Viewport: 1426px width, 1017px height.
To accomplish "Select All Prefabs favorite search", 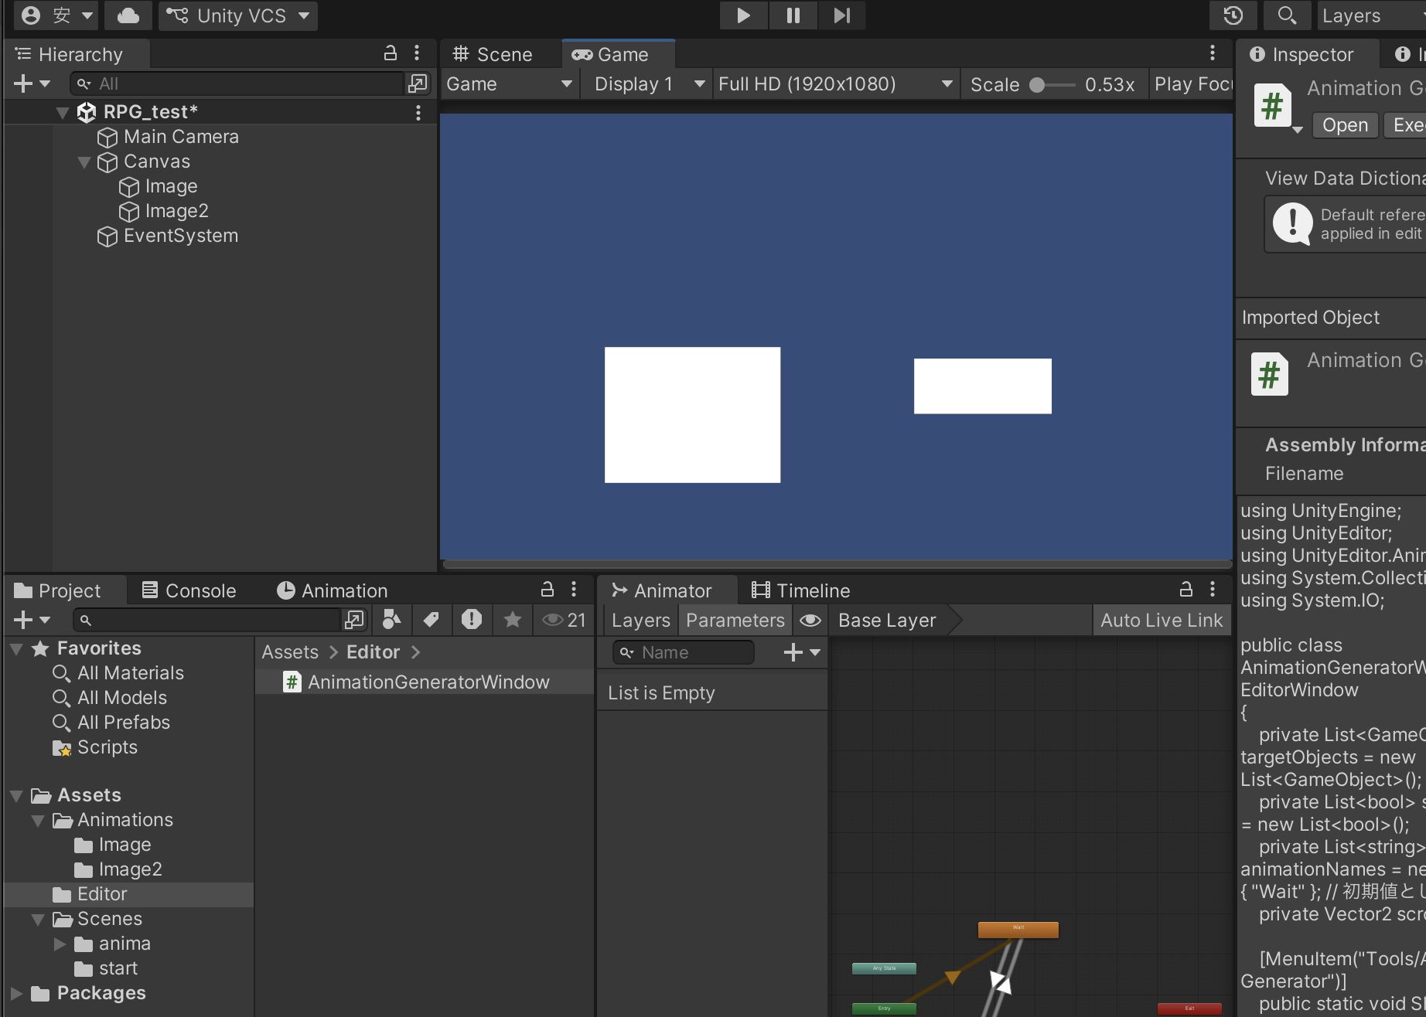I will [x=111, y=723].
